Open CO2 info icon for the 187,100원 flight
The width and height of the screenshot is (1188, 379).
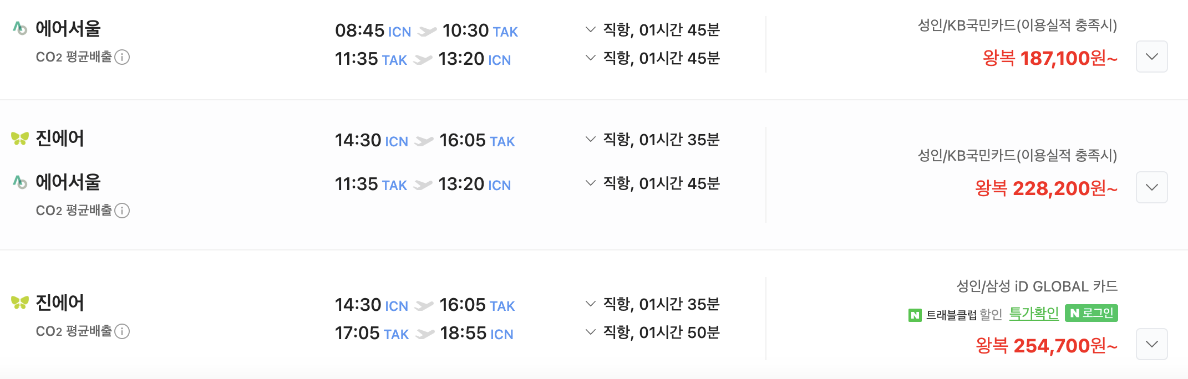pyautogui.click(x=122, y=57)
